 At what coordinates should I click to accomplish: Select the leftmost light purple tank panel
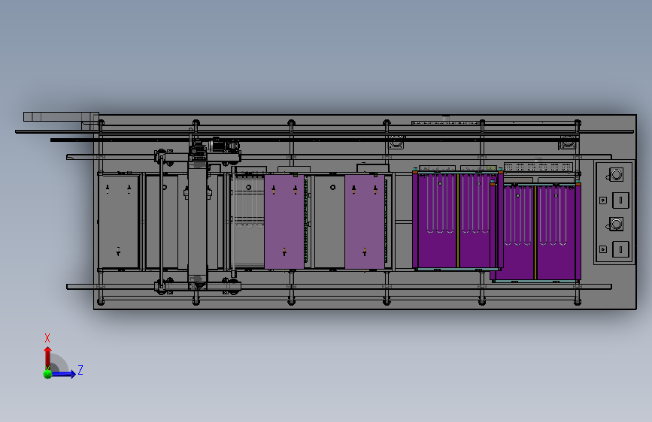coord(284,222)
